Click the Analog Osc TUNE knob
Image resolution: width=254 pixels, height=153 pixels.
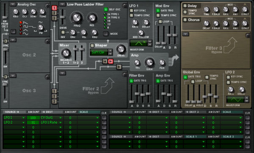tap(42, 12)
